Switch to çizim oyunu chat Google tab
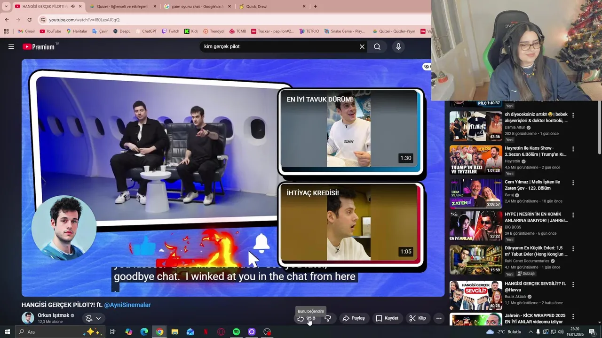Viewport: 602px width, 338px height. coord(198,6)
